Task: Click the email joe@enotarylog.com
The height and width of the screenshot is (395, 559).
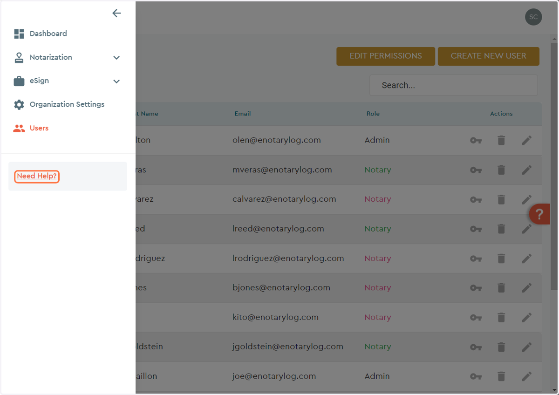Action: pyautogui.click(x=274, y=376)
